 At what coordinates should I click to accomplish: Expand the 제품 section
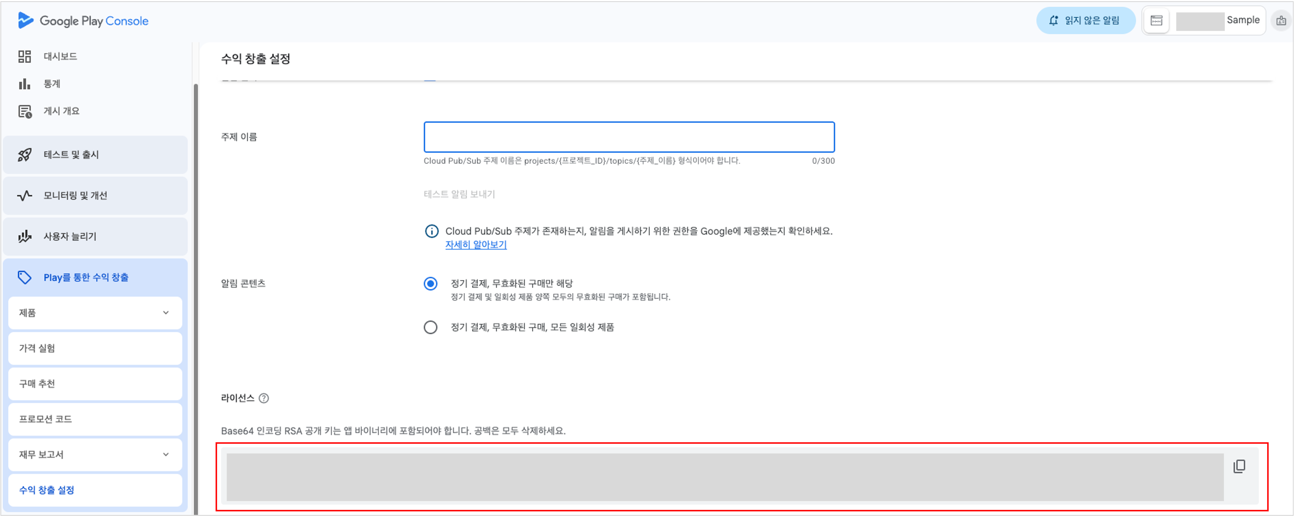click(166, 313)
